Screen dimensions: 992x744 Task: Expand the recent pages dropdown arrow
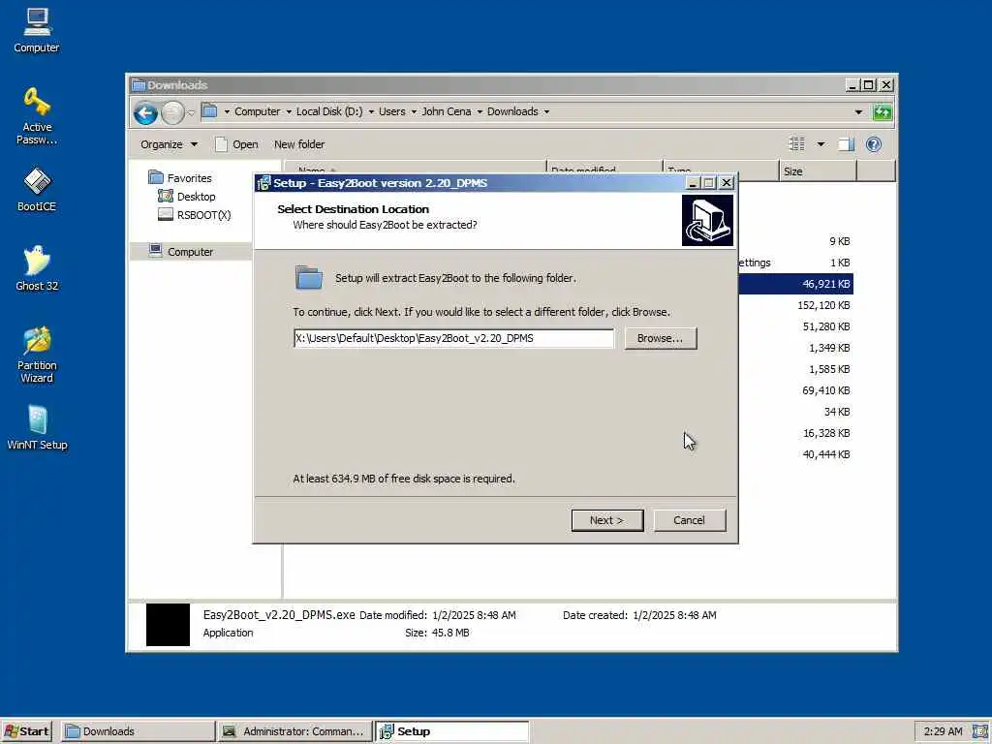coord(191,113)
